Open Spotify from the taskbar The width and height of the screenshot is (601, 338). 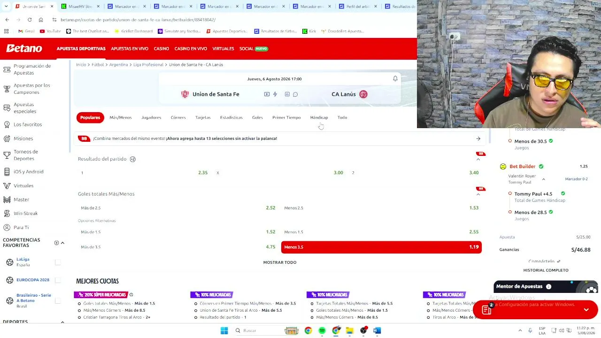322,330
